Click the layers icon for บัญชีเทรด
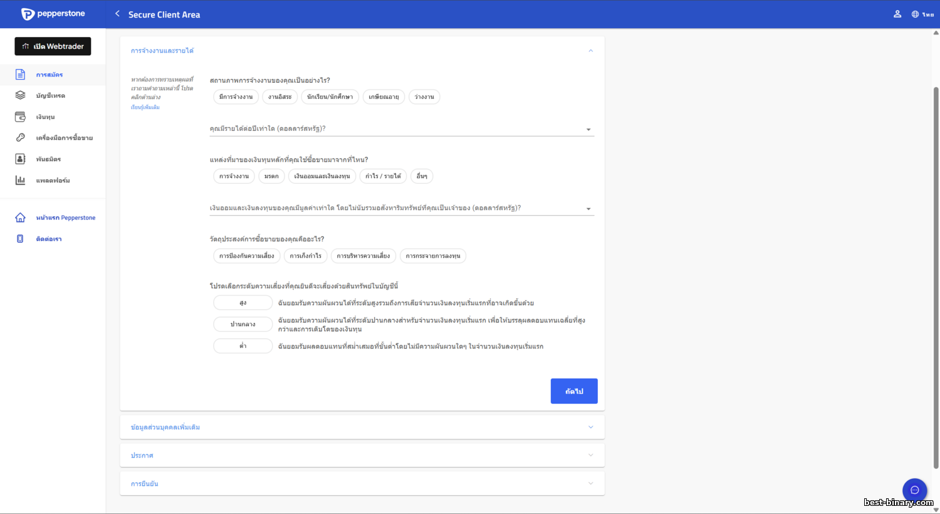This screenshot has height=514, width=940. coord(20,95)
